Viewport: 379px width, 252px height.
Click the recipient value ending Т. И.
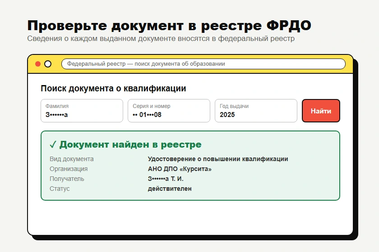click(x=166, y=179)
